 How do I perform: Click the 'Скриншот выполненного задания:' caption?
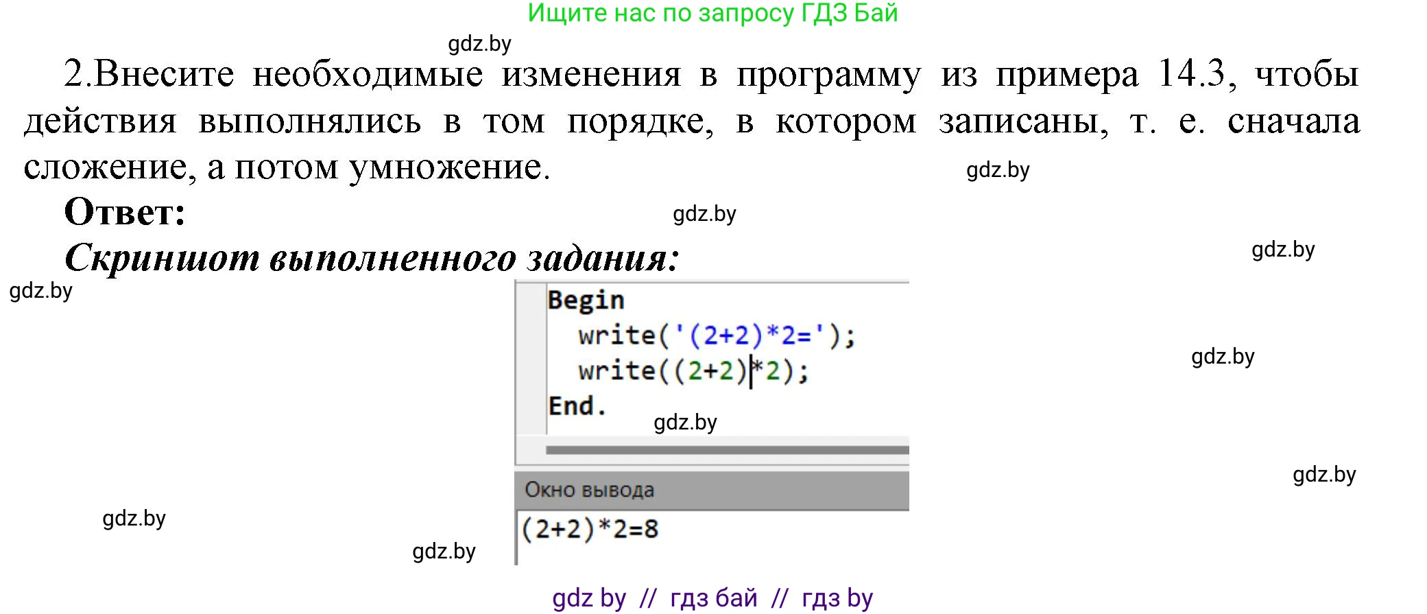[x=372, y=258]
